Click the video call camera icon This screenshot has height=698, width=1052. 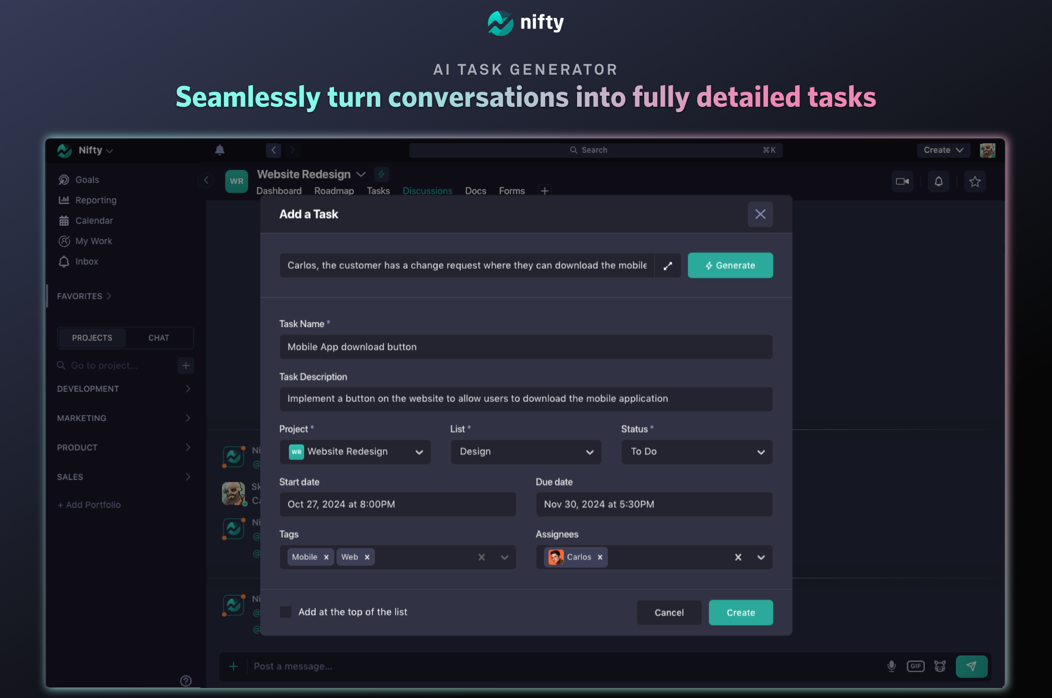(x=902, y=181)
